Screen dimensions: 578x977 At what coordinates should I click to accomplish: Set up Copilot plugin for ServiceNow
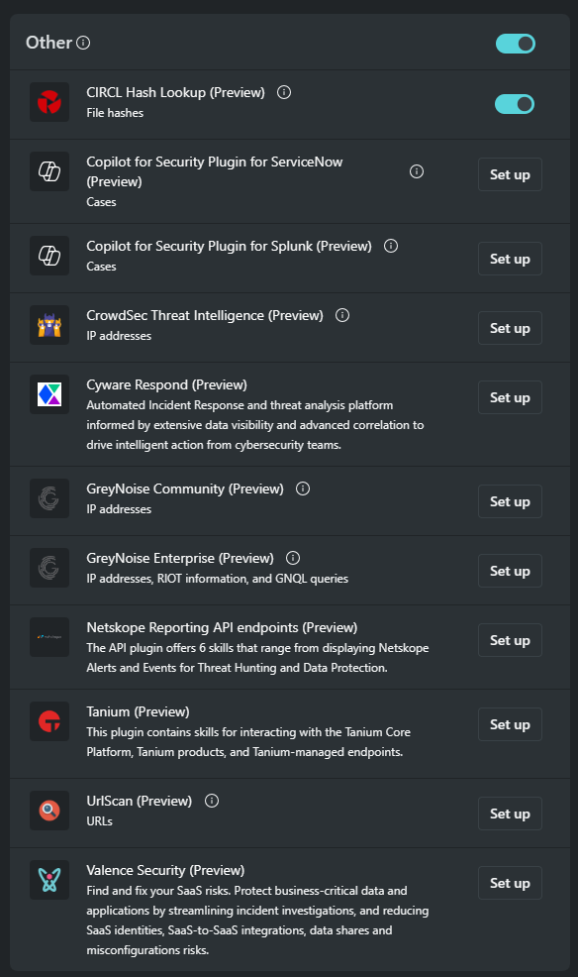point(510,174)
